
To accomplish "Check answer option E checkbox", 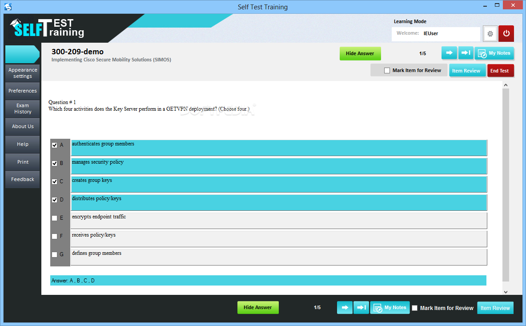I will (x=54, y=218).
